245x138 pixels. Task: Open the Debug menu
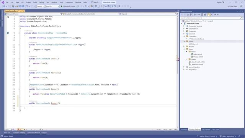[41, 2]
